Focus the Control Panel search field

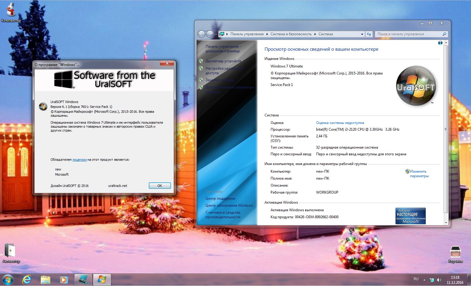pos(408,34)
